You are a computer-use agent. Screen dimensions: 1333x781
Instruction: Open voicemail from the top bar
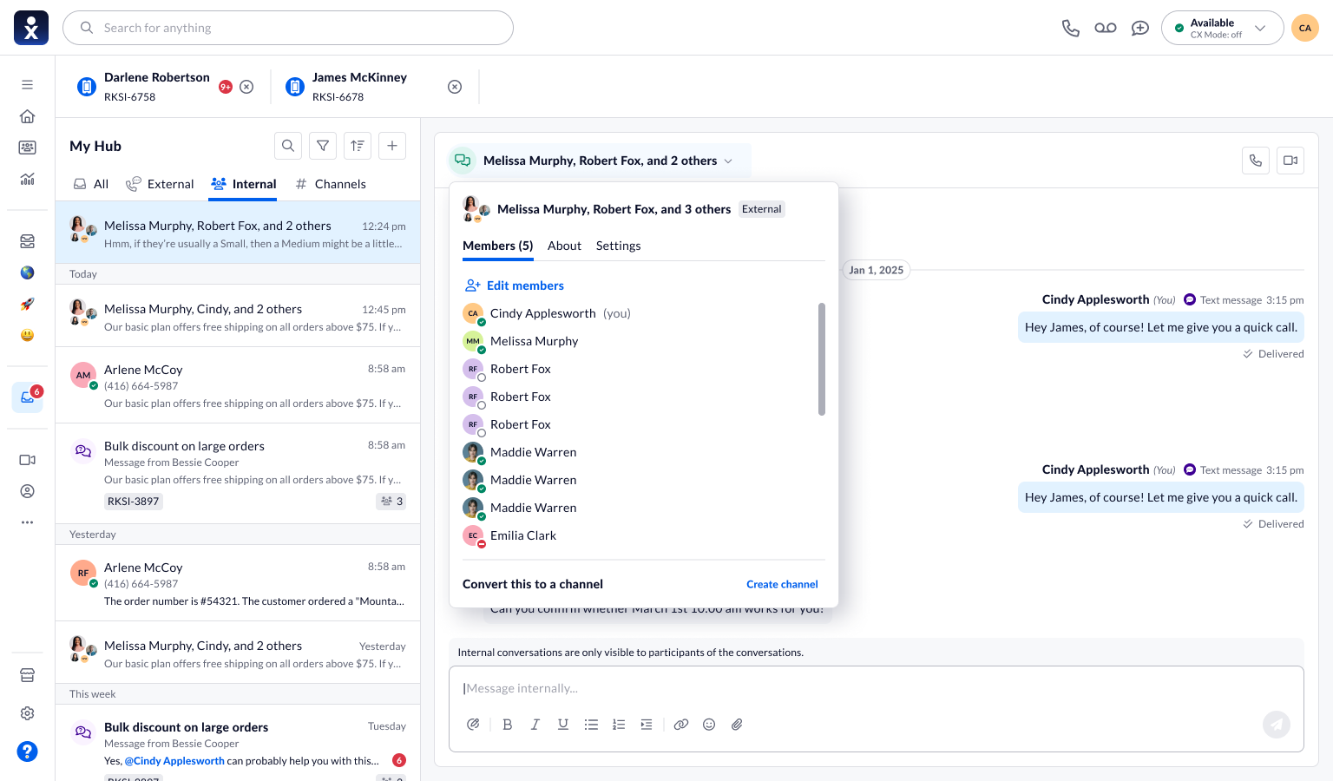(x=1106, y=28)
